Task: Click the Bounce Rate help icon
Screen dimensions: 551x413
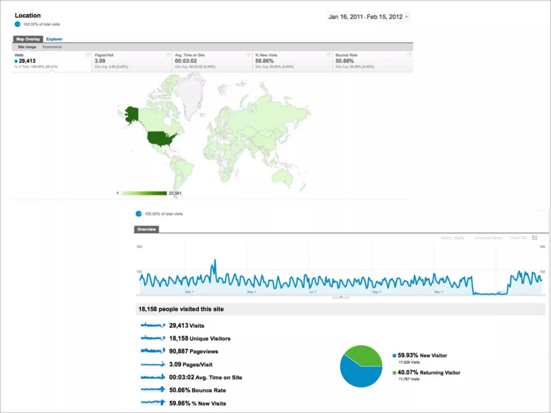Action: point(409,55)
